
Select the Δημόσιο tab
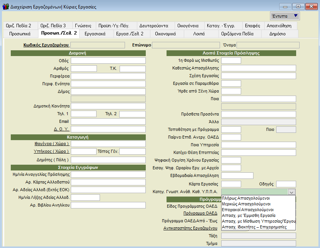pos(277,34)
